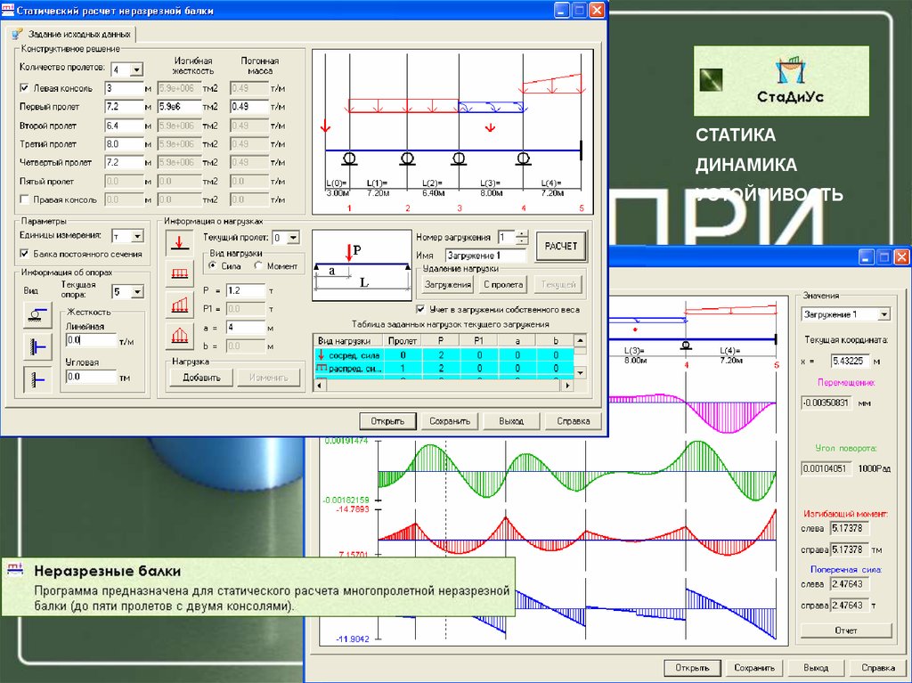Select the uniform distributed load icon
The height and width of the screenshot is (683, 912).
coord(180,273)
